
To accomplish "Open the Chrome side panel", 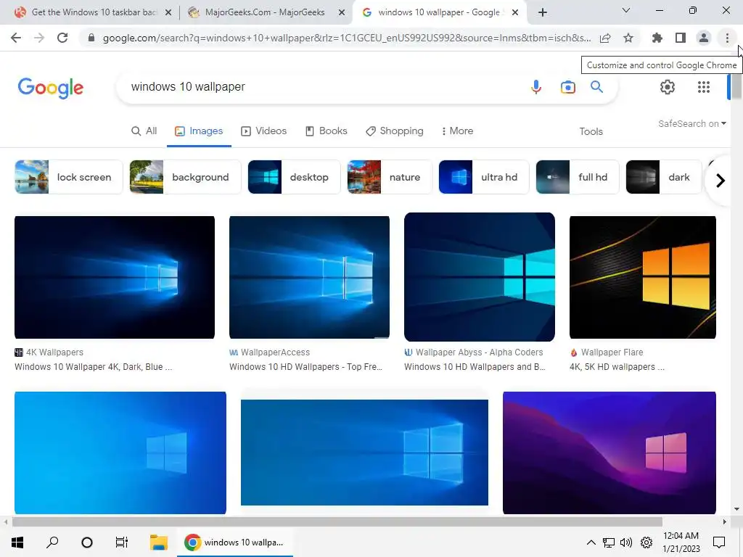I will (681, 38).
